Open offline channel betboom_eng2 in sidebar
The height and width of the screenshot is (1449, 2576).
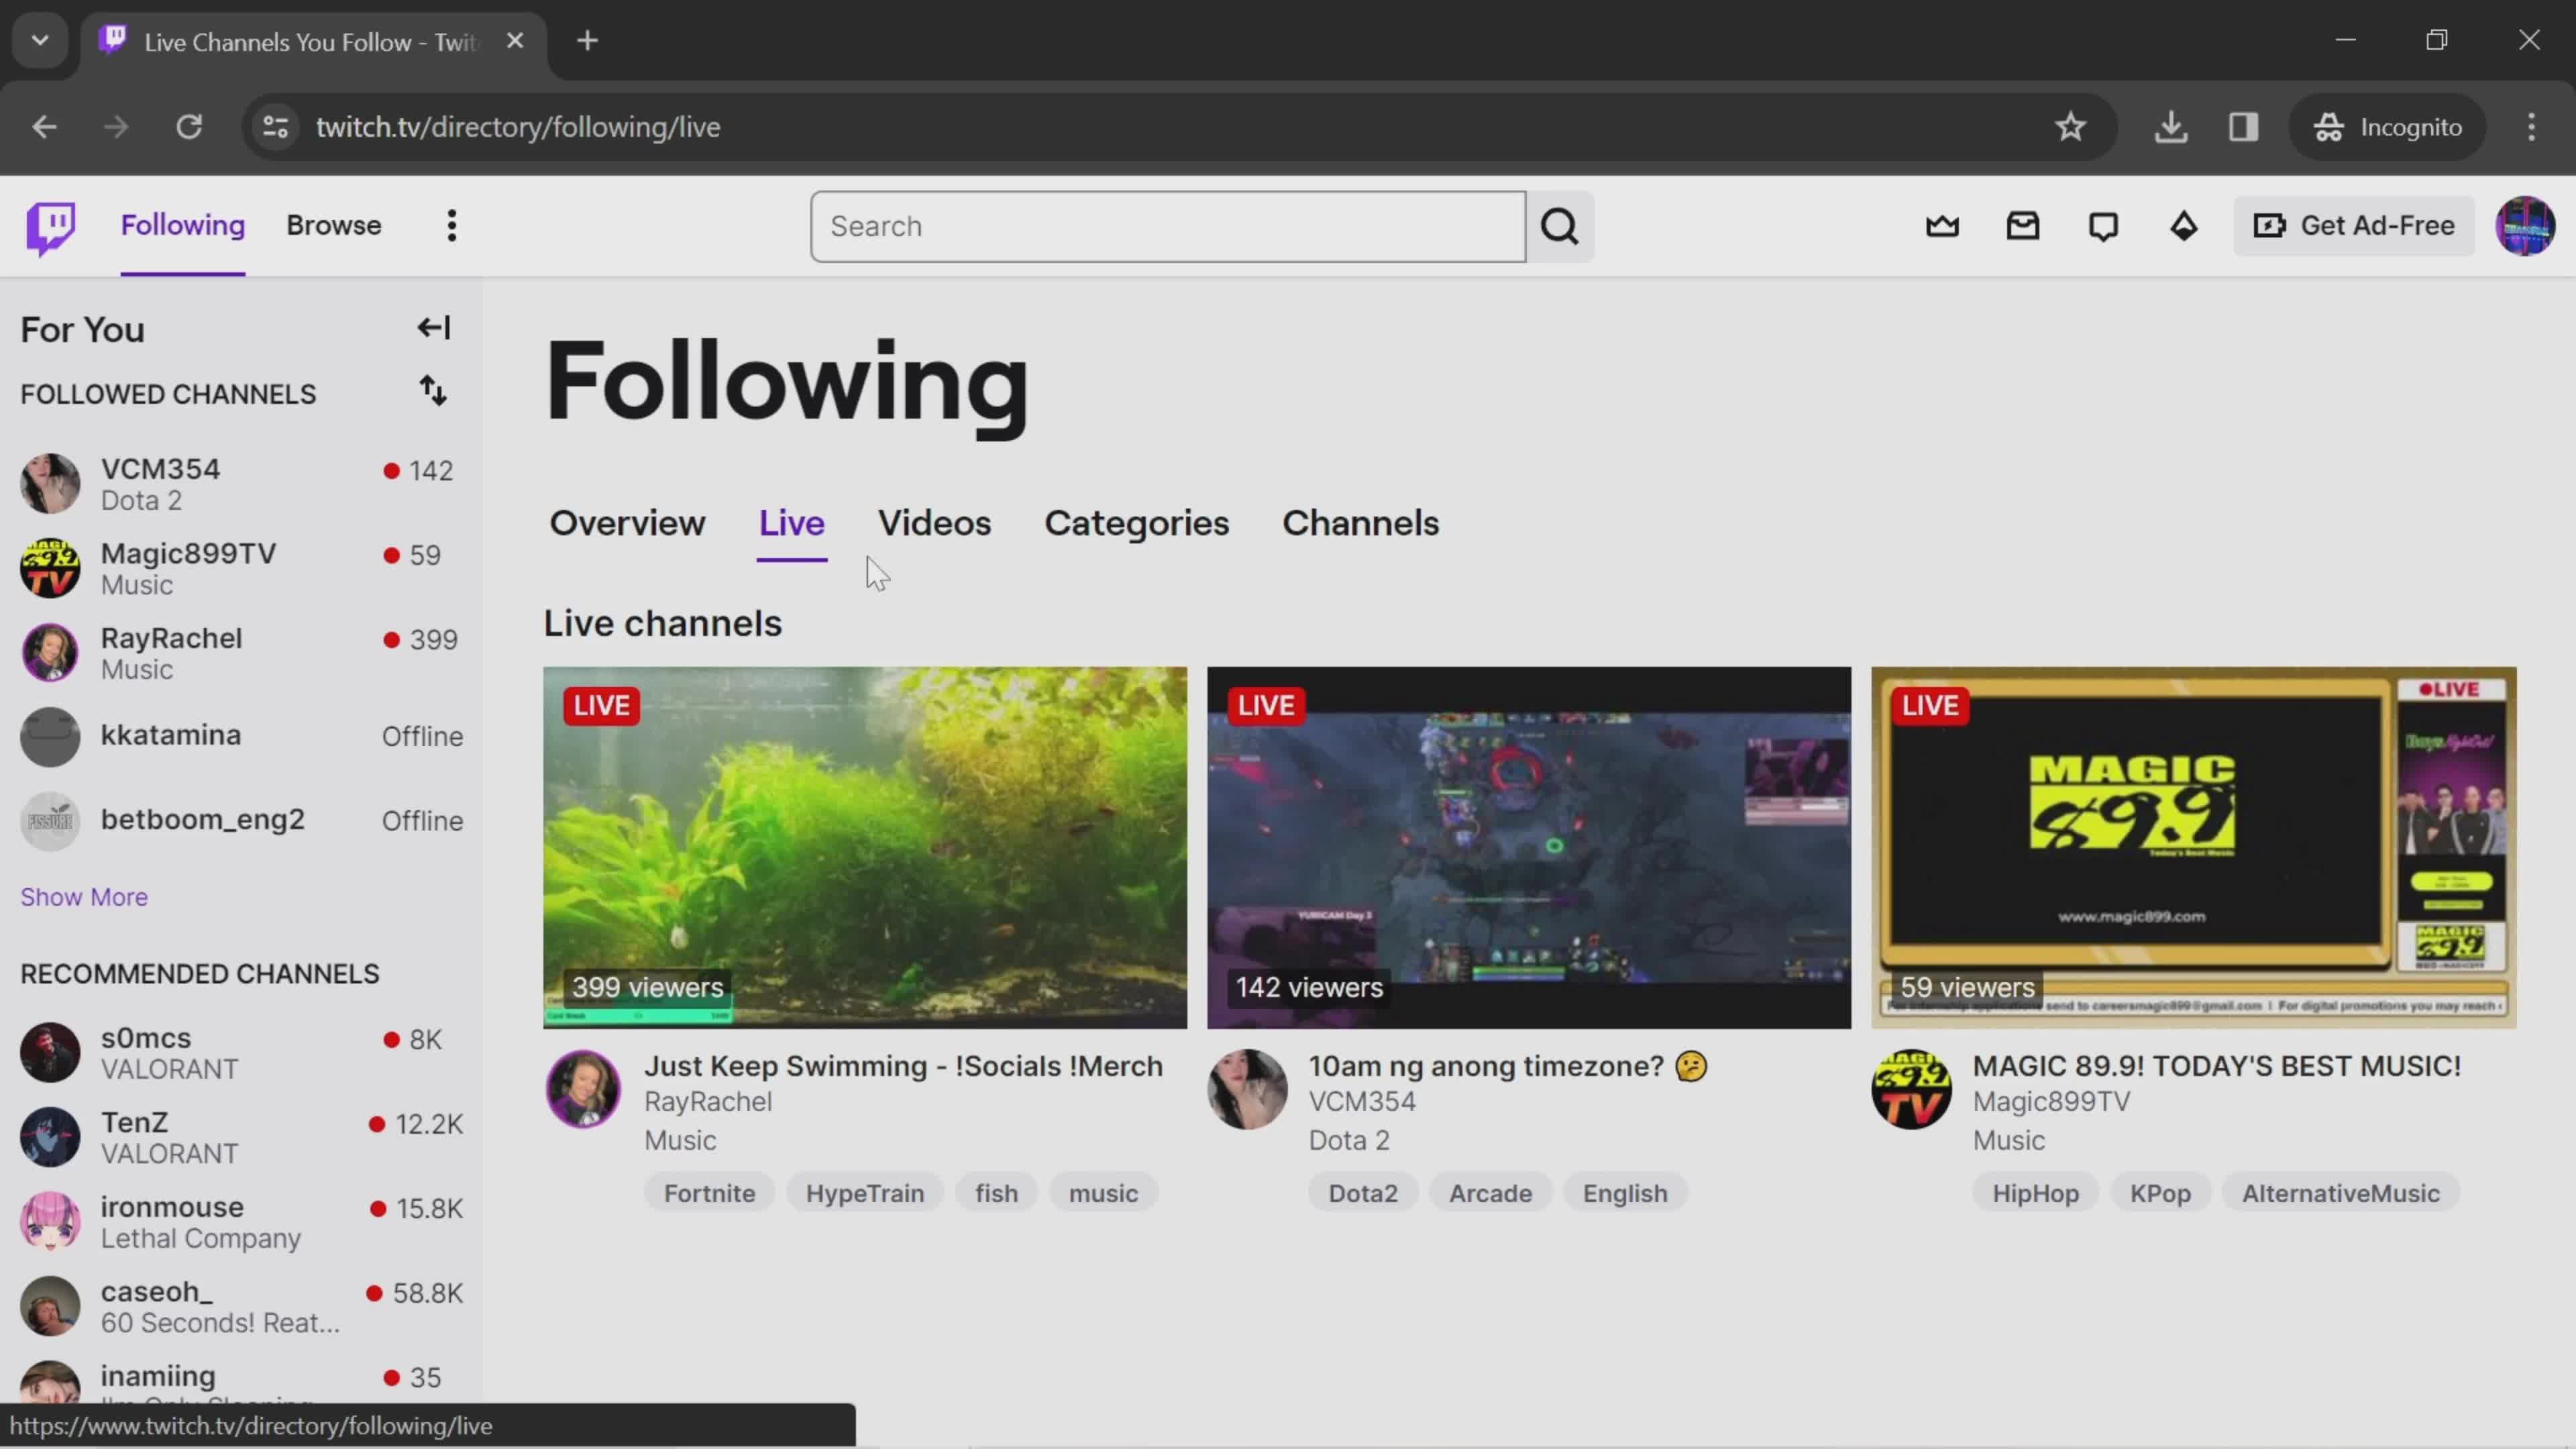[241, 821]
